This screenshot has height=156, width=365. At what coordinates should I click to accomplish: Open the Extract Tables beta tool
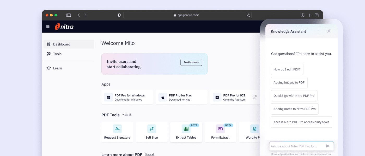[186, 129]
